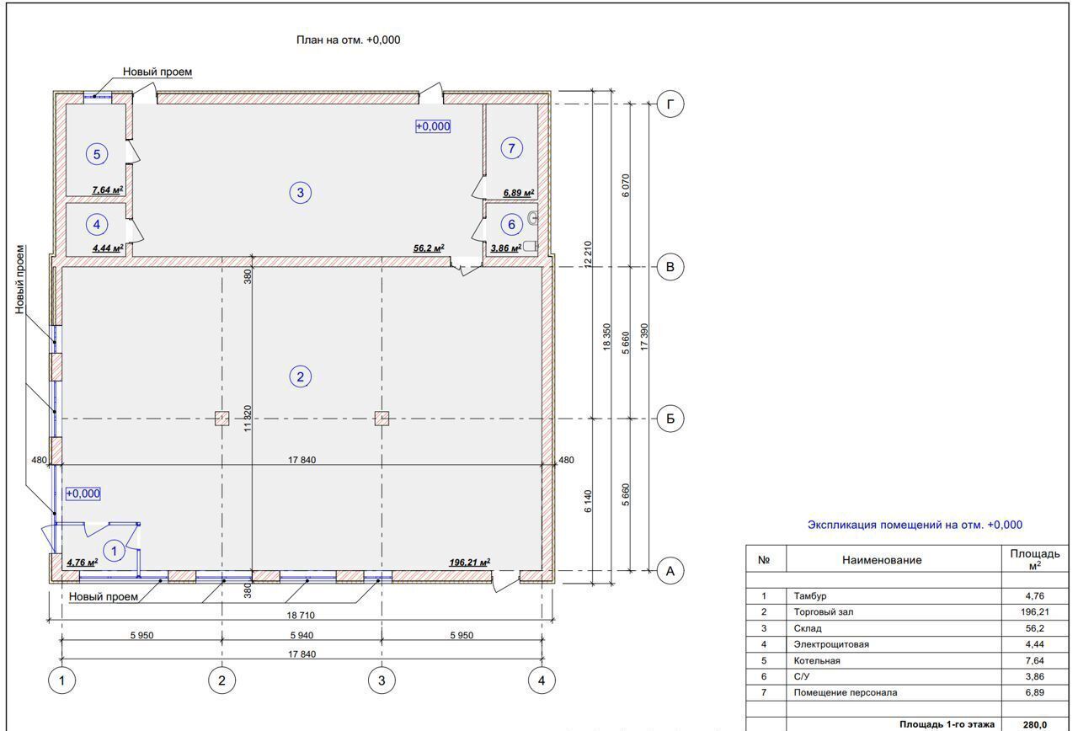Click the total label "Площадь 1-го этажа"
Image resolution: width=1078 pixels, height=731 pixels.
click(947, 724)
